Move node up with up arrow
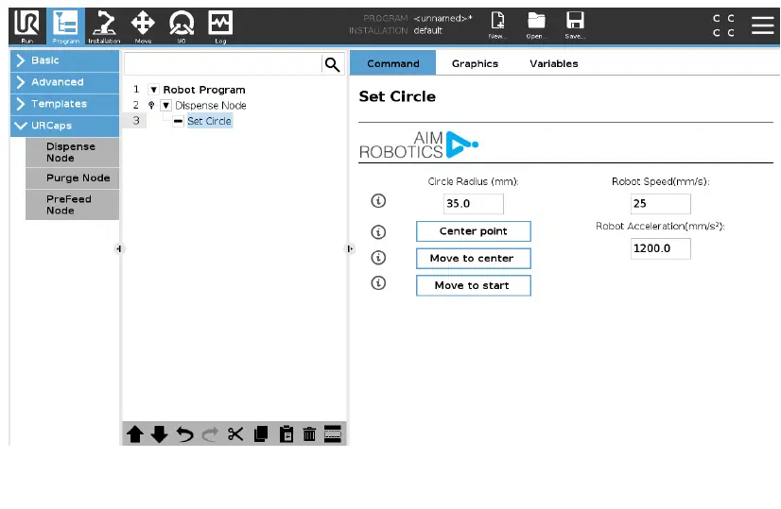The width and height of the screenshot is (781, 509). coord(135,434)
